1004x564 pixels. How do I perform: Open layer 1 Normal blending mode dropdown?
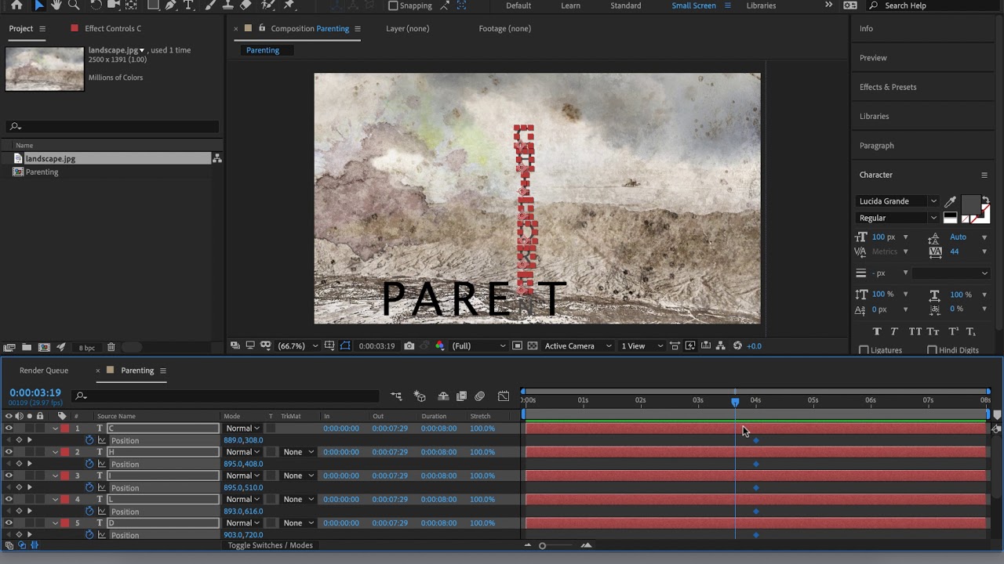click(242, 428)
